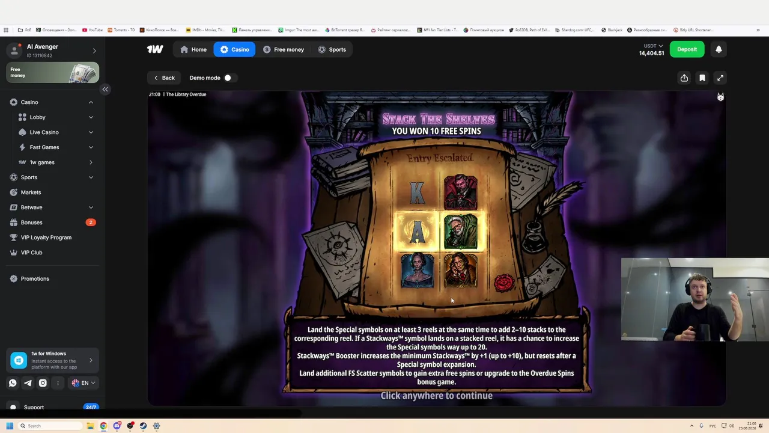Collapse the sidebar with double-chevron icon

pyautogui.click(x=105, y=89)
